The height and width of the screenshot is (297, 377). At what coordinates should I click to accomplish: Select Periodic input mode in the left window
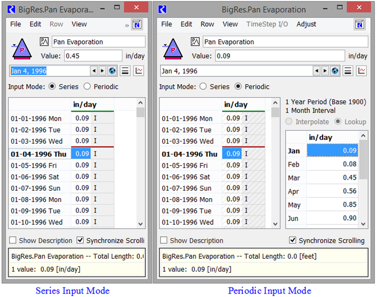click(88, 86)
